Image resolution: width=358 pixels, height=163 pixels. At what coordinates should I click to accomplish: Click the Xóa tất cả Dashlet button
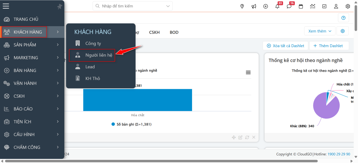[285, 46]
